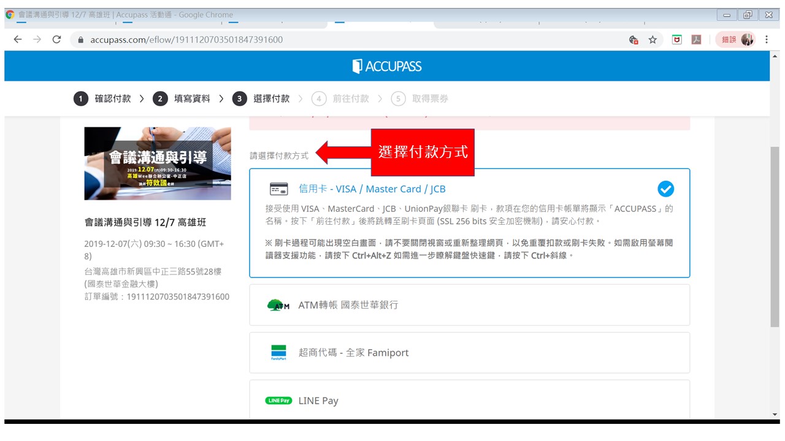Open the PDF extension icon
The image size is (785, 441).
[696, 40]
